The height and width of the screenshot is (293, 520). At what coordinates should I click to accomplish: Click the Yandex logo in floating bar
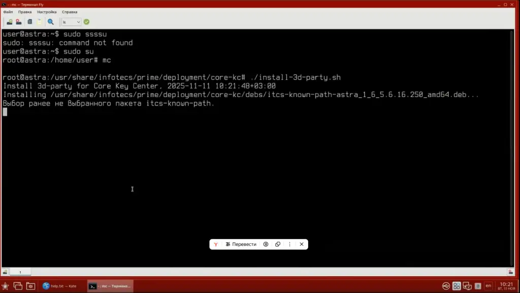click(x=216, y=244)
